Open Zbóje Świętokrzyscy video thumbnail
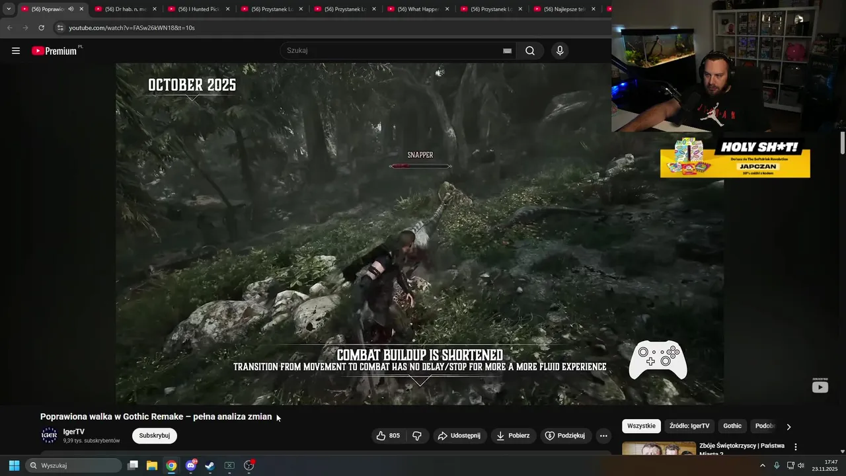The width and height of the screenshot is (846, 476). pyautogui.click(x=659, y=449)
